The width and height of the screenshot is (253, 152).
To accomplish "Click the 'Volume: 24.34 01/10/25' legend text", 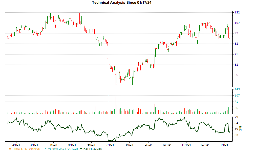I will [63, 149].
